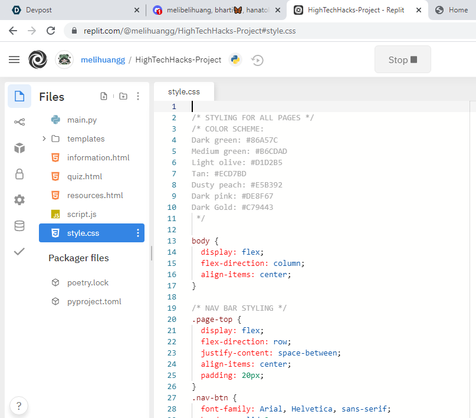Open the melihuangg profile link

click(103, 60)
